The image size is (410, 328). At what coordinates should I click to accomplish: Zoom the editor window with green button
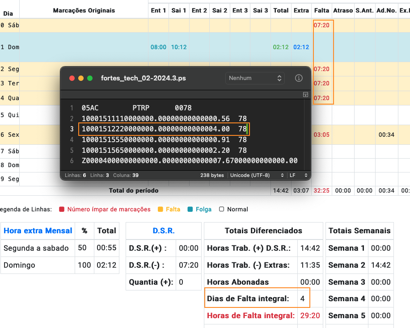(x=90, y=78)
